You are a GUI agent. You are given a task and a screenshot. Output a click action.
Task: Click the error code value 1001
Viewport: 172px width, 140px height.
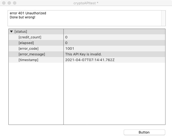tap(69, 48)
